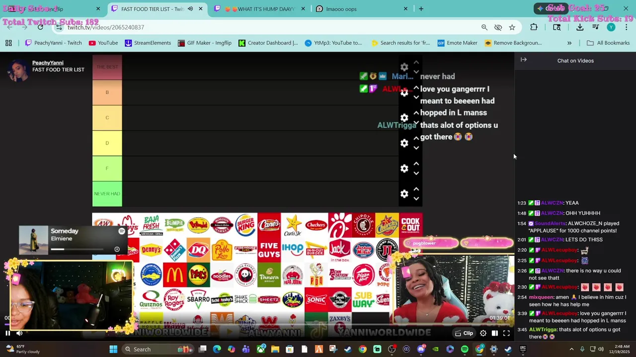Switch to WHAT IT'S HUMP DAAYY tab

click(260, 9)
